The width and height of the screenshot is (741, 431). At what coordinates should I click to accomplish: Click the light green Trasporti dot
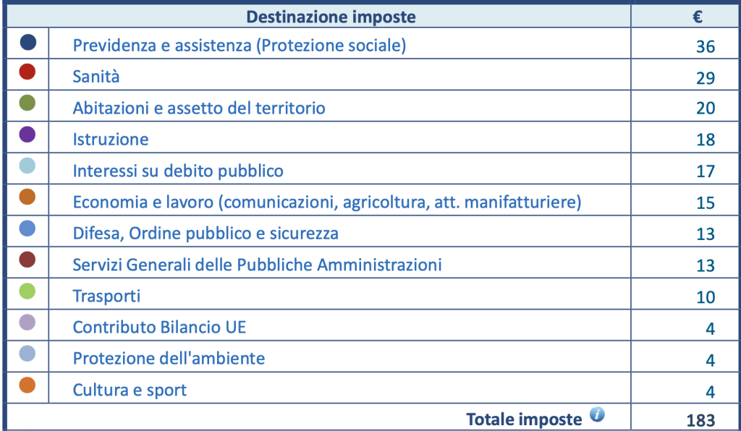pos(27,291)
